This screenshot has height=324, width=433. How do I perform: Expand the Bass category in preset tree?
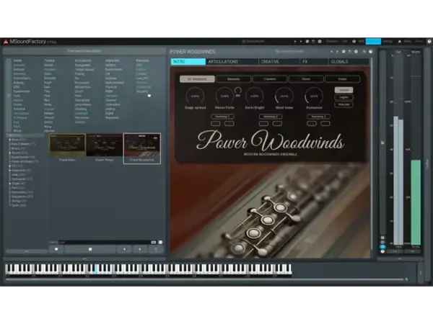[x=10, y=140]
